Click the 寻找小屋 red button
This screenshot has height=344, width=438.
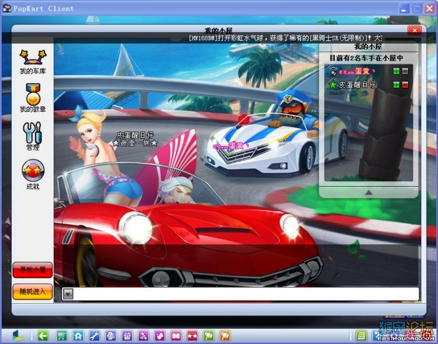point(33,270)
